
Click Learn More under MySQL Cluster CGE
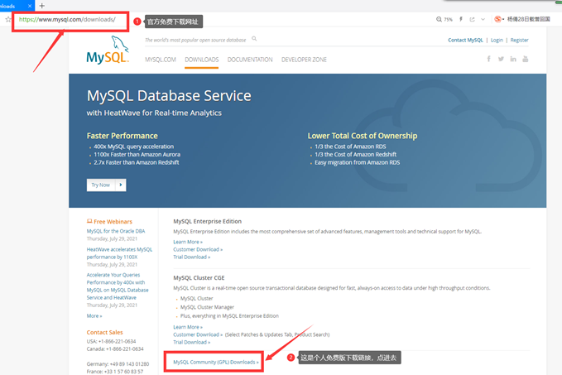pos(188,327)
